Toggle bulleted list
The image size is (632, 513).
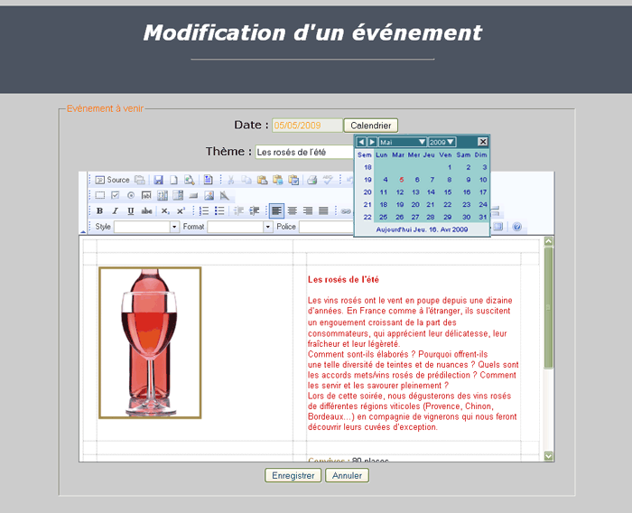[219, 211]
